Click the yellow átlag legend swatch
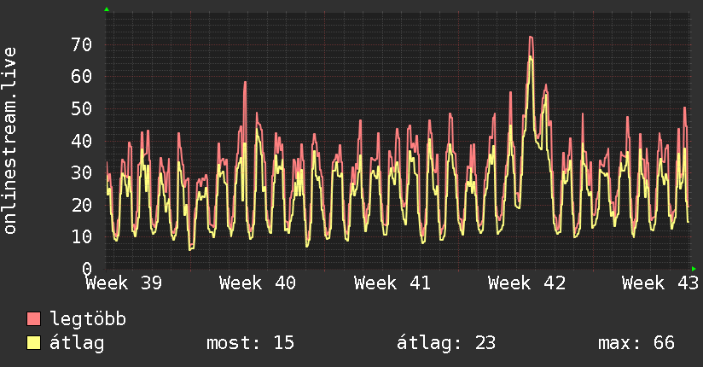This screenshot has height=367, width=703. [33, 343]
